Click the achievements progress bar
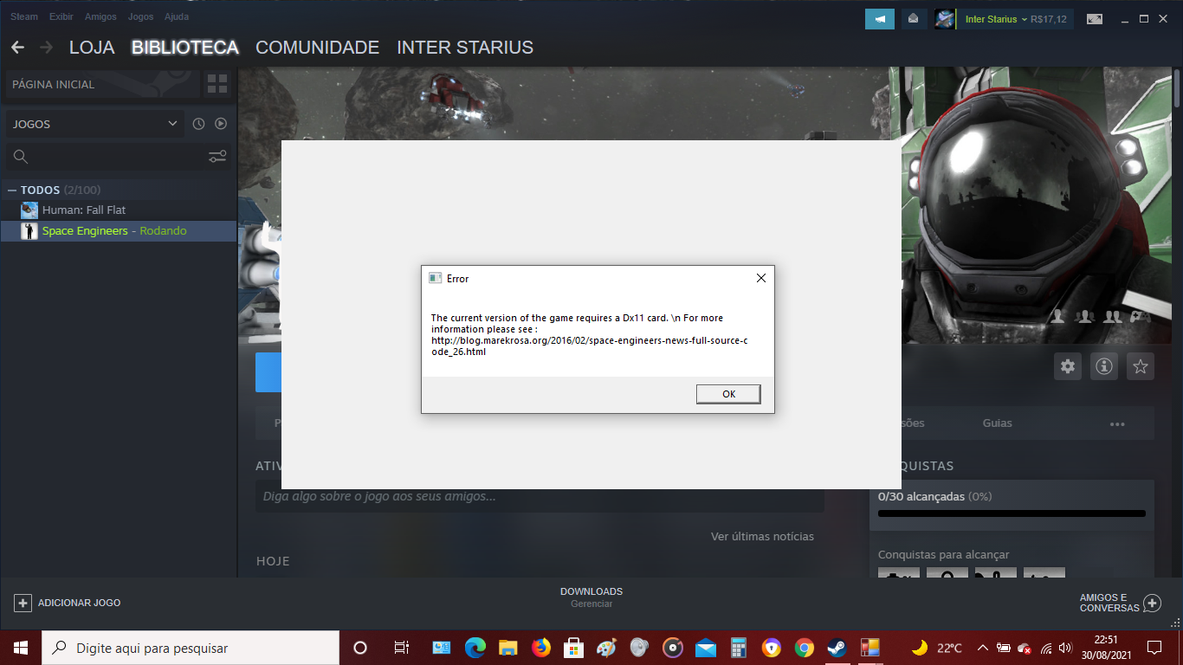This screenshot has height=665, width=1183. [x=1012, y=513]
